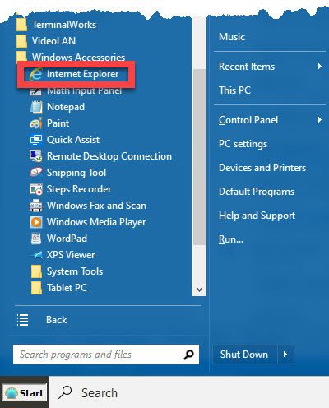Open Quick Assist icon

click(36, 140)
